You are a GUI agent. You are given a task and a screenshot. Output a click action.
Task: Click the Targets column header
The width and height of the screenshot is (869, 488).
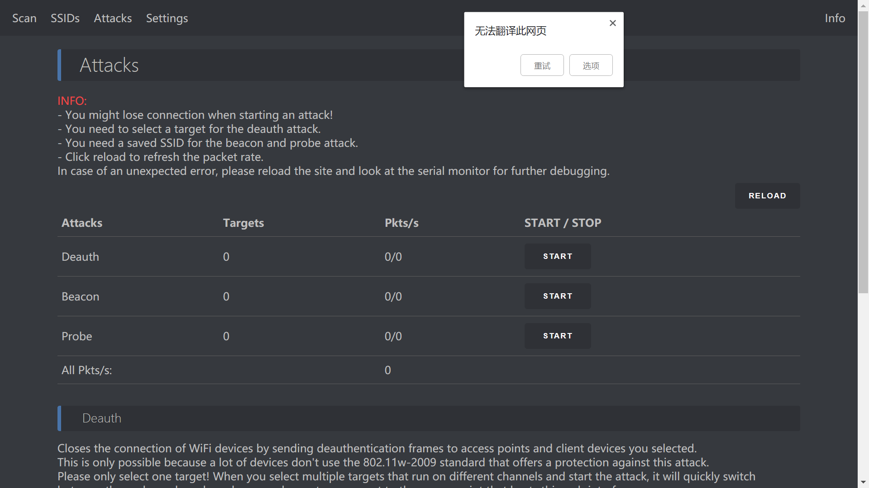click(243, 223)
